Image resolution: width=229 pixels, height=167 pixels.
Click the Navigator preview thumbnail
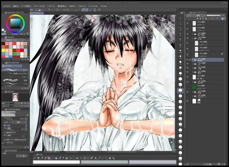15,97
